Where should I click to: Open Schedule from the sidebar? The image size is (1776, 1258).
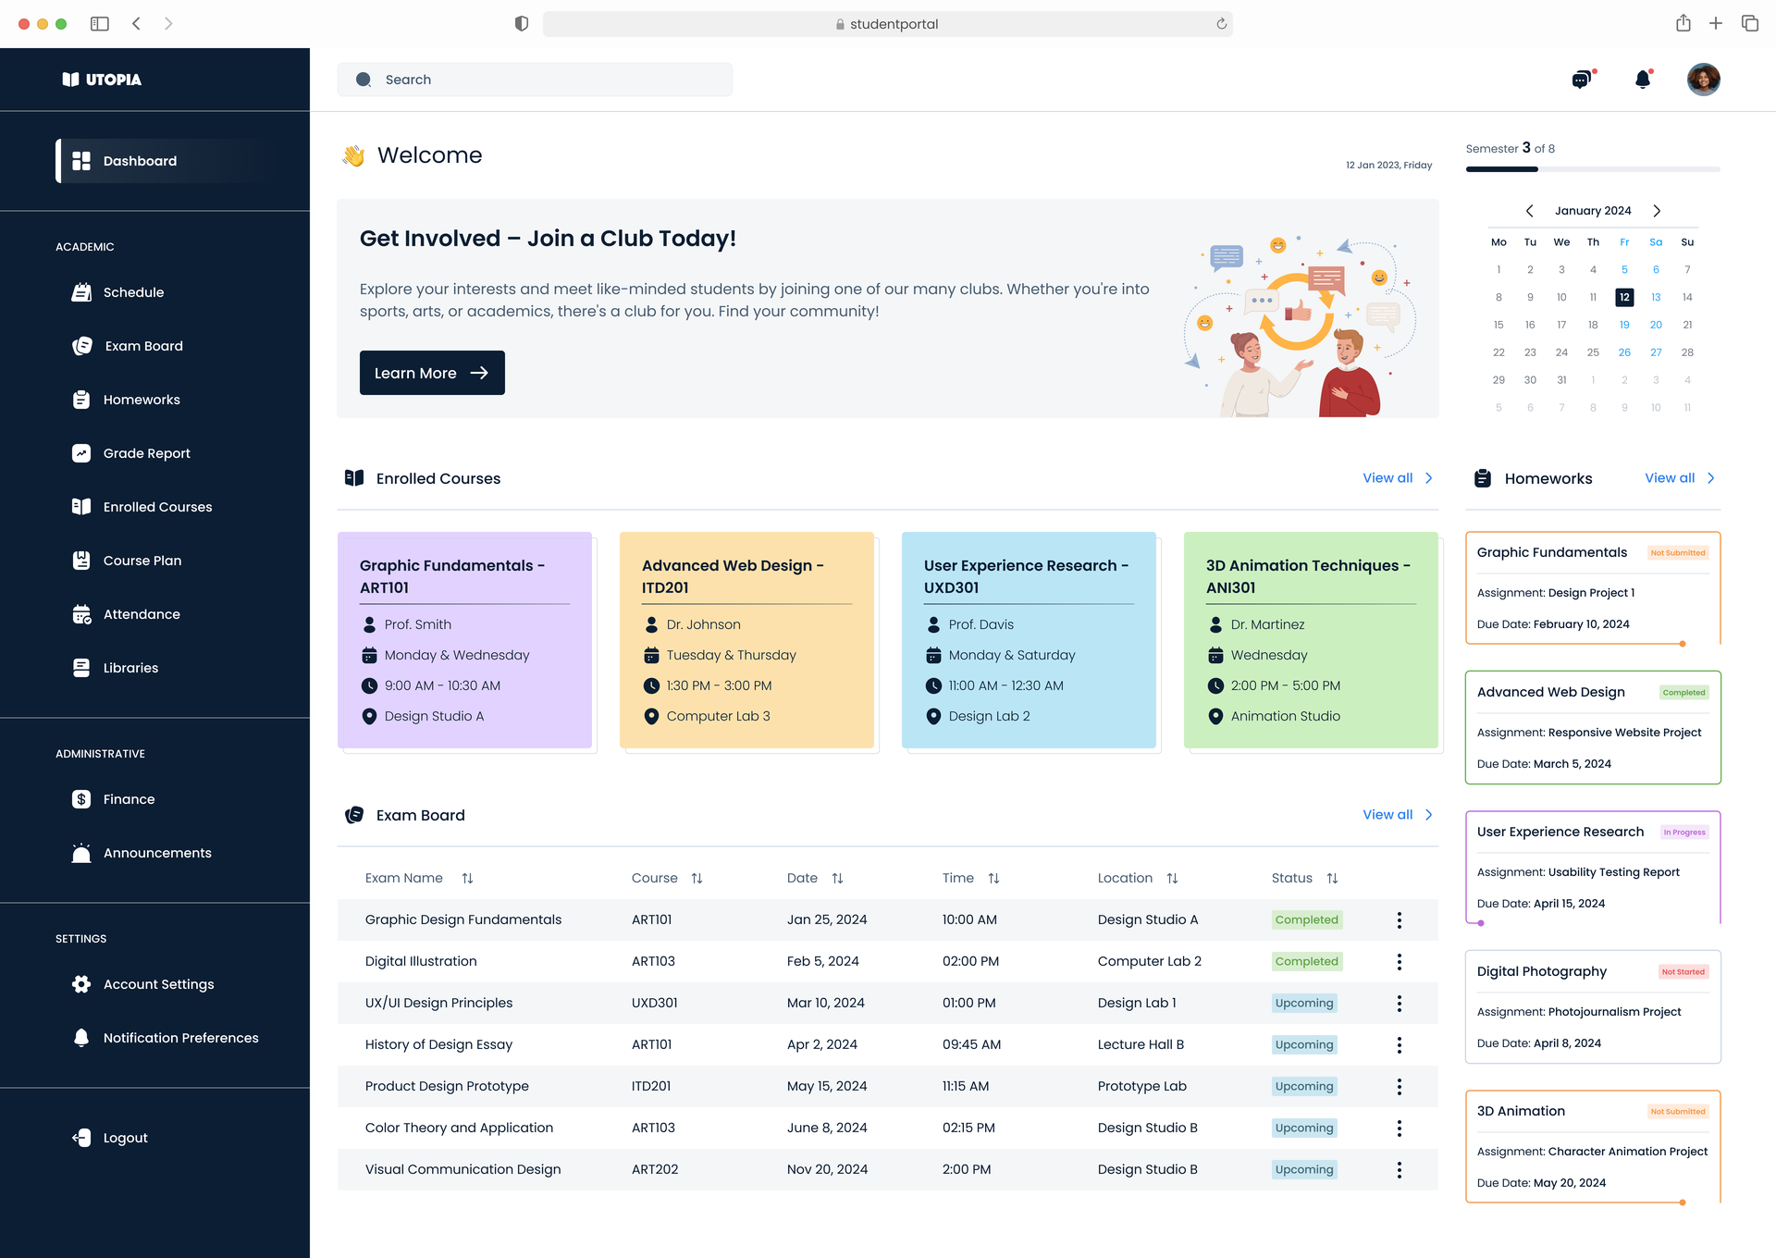pyautogui.click(x=133, y=292)
